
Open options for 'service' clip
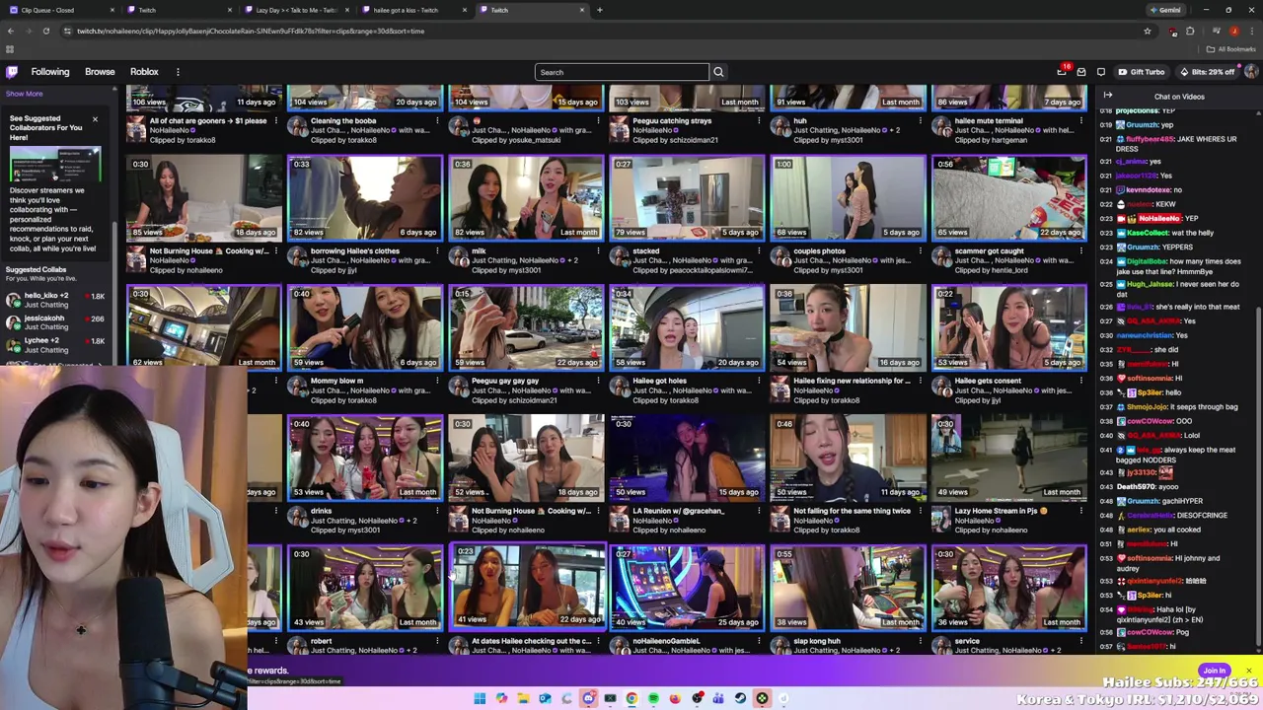[1081, 641]
